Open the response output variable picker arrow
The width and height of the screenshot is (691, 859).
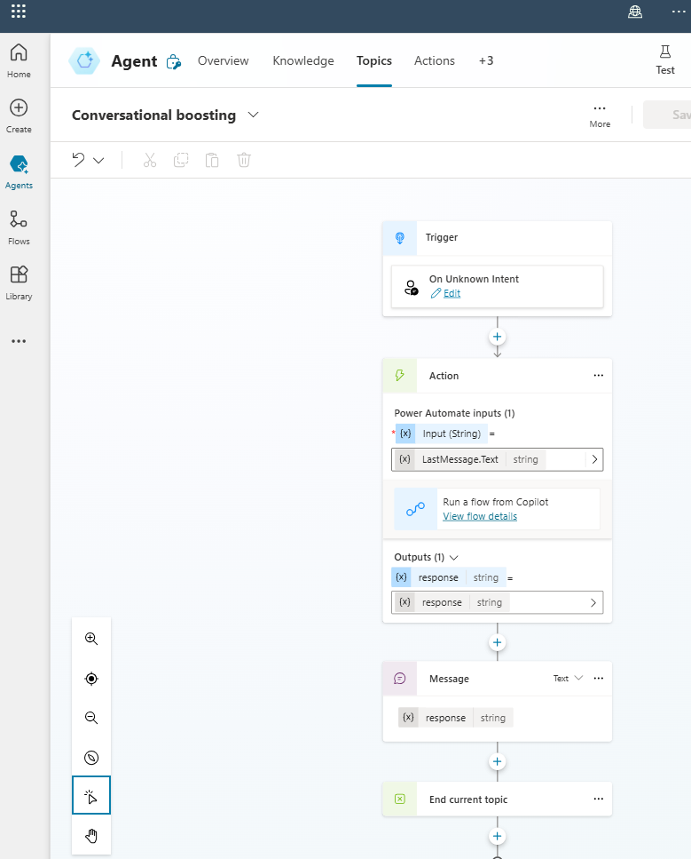pyautogui.click(x=593, y=602)
